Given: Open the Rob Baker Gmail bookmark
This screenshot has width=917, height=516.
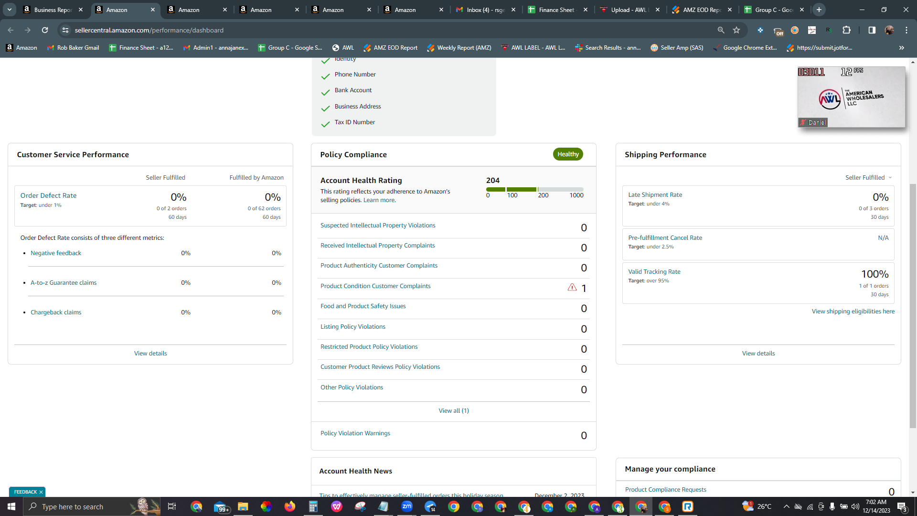Looking at the screenshot, I should [73, 48].
